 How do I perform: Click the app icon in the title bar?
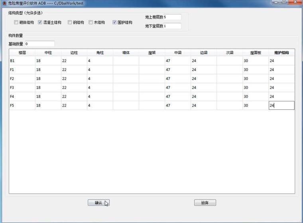[x=4, y=3]
